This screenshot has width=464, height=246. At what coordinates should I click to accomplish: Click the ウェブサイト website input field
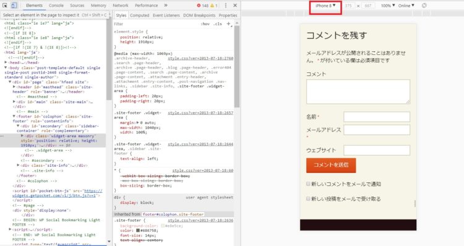tap(377, 150)
